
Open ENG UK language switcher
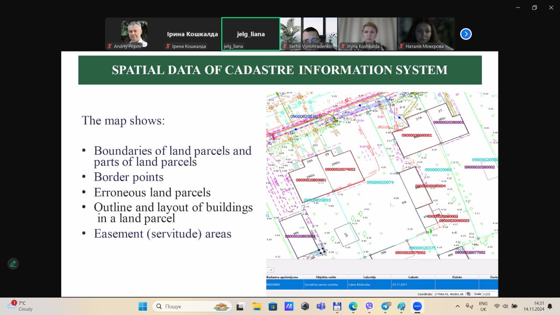[x=483, y=306]
